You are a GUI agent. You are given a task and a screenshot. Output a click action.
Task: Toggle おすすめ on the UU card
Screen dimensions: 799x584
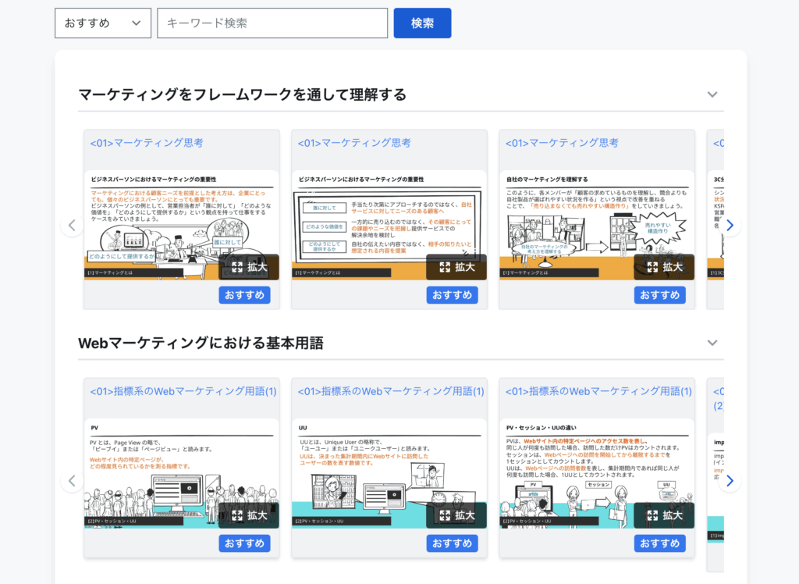tap(452, 543)
